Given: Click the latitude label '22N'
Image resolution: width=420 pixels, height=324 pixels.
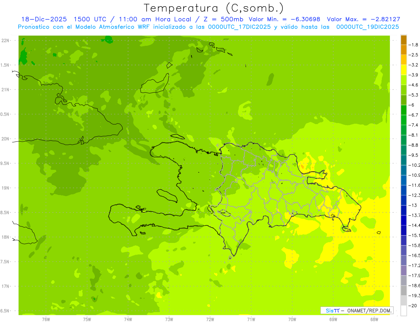Looking at the screenshot, I should pyautogui.click(x=5, y=41).
